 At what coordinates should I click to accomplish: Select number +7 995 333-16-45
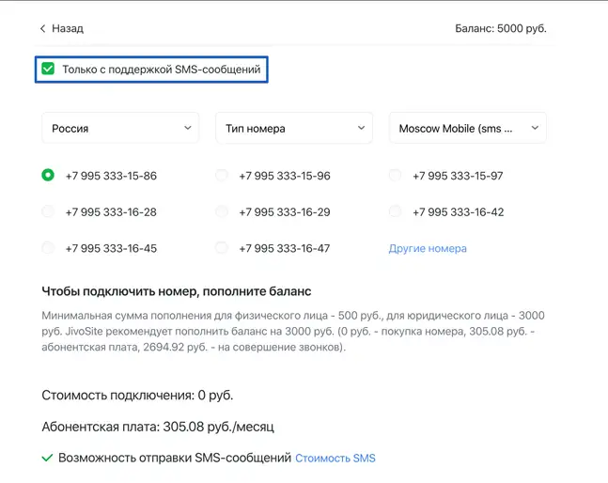point(48,249)
